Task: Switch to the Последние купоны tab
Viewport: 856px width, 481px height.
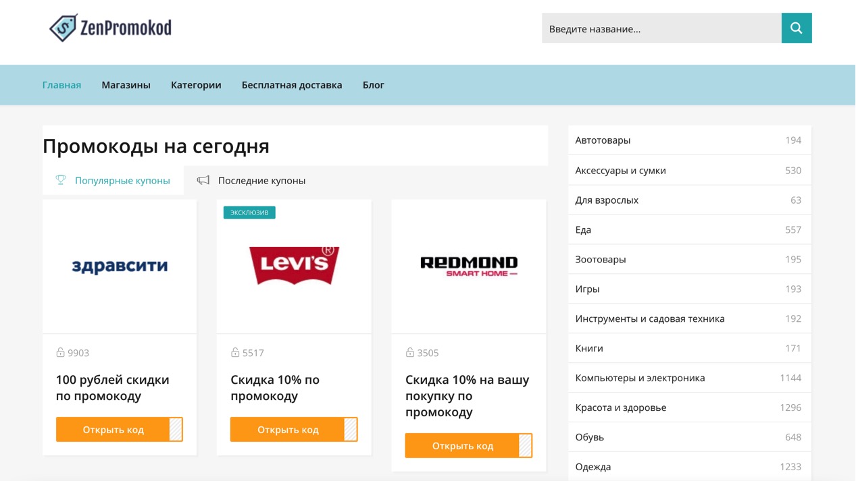Action: coord(251,181)
